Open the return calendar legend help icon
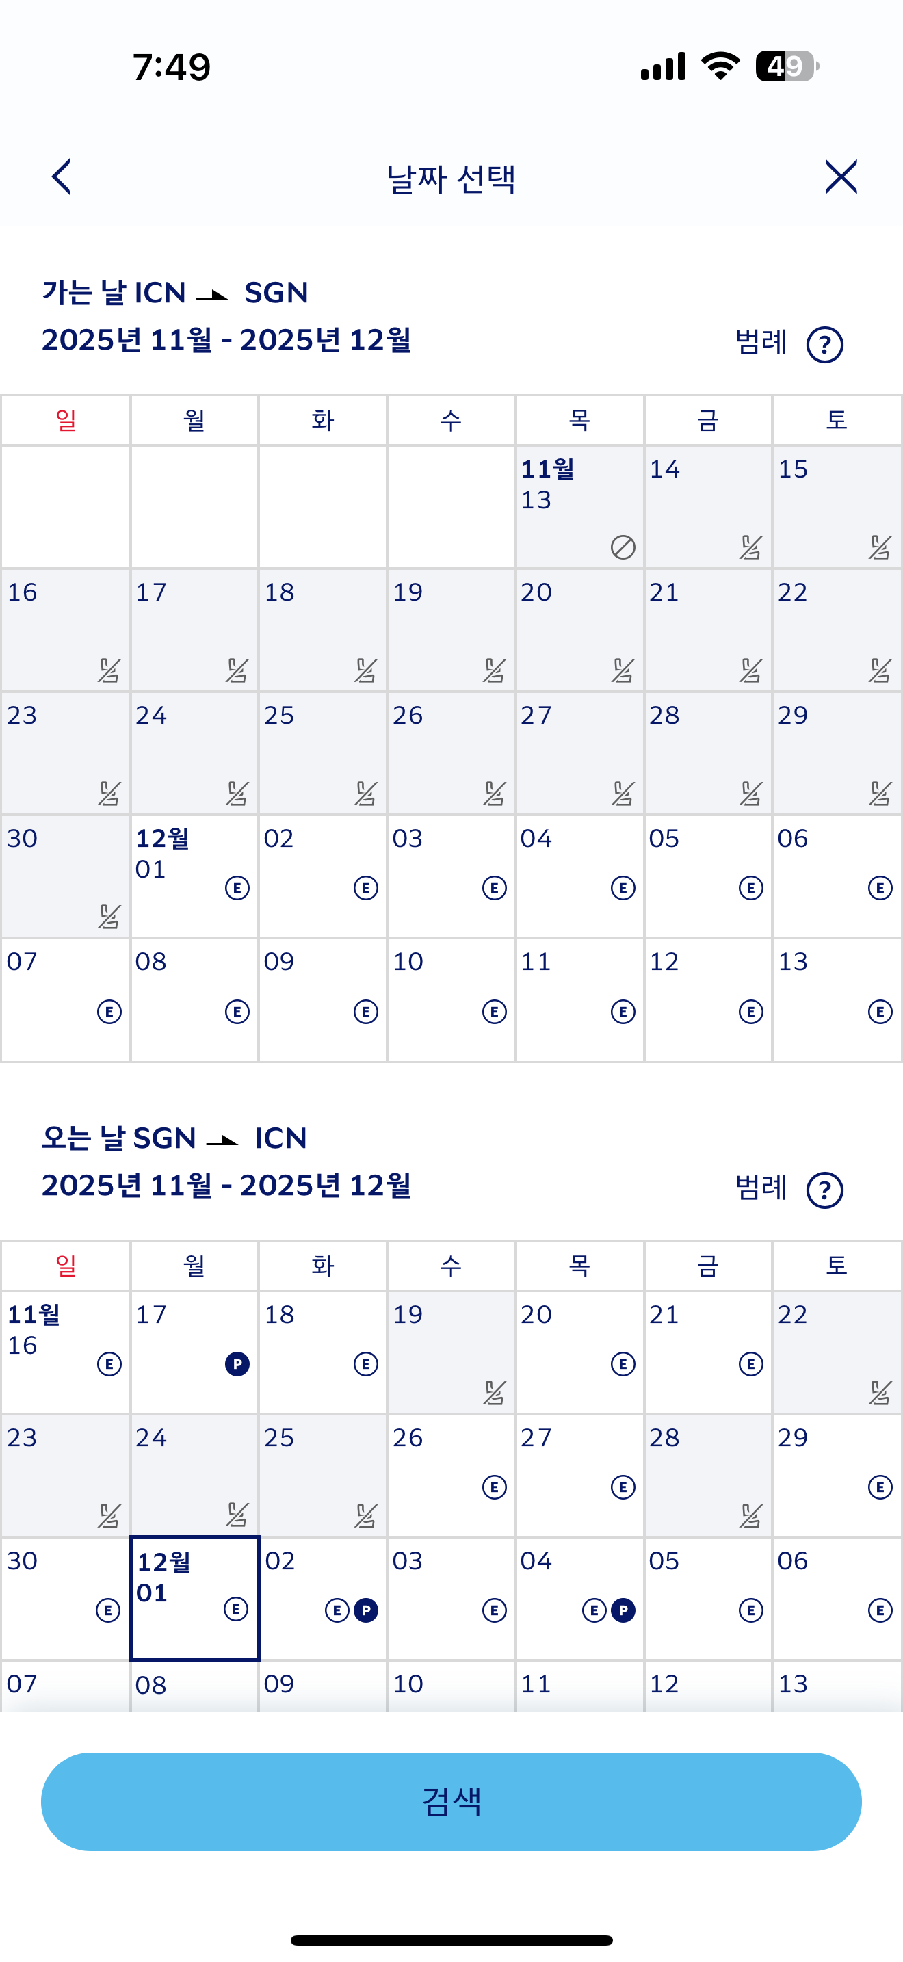 (824, 1190)
